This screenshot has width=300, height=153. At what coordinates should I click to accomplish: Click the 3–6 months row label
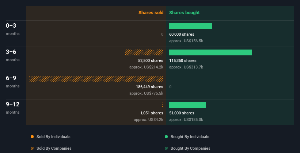tap(13, 55)
